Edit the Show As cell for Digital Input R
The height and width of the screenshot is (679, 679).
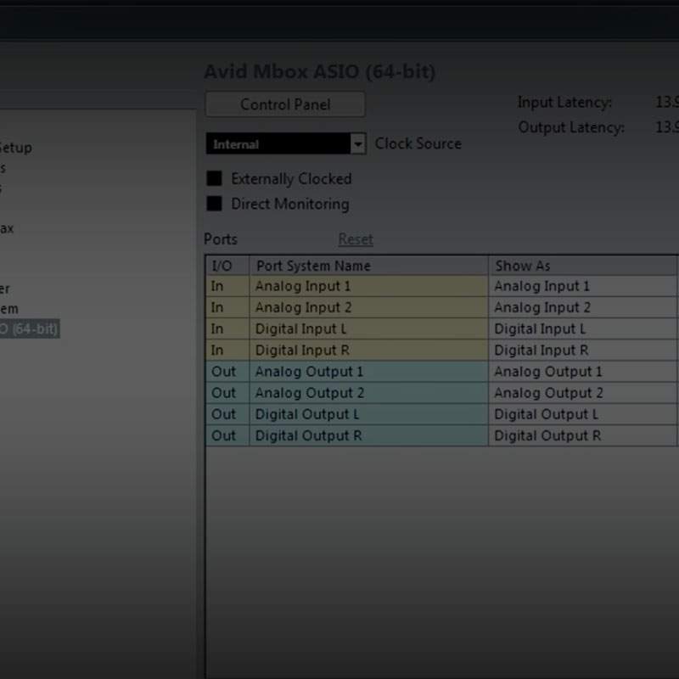(x=583, y=350)
